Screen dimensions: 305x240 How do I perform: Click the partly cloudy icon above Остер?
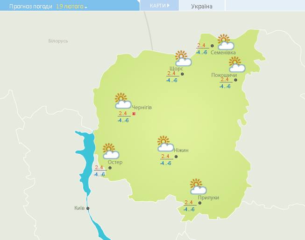pos(111,151)
